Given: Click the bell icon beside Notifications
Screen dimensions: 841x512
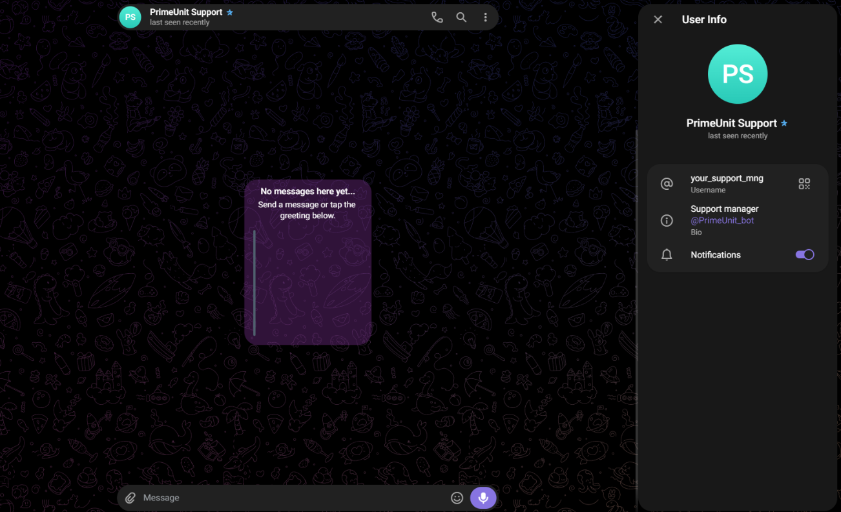Looking at the screenshot, I should (667, 255).
